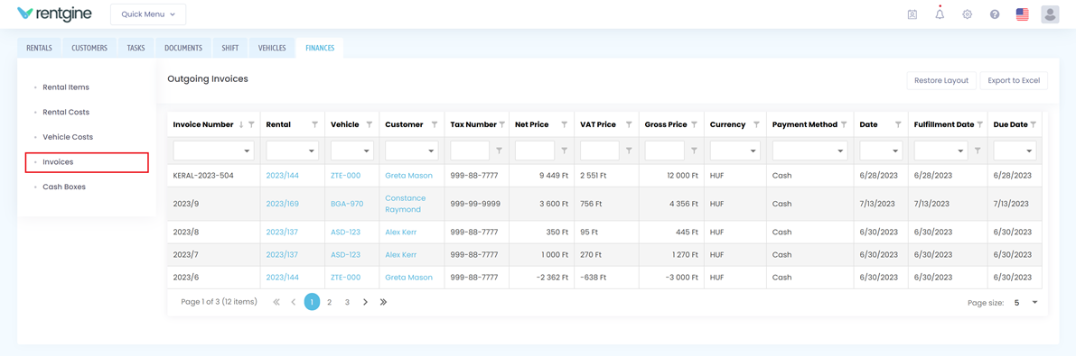Click the rentgine logo
The height and width of the screenshot is (356, 1076).
click(x=53, y=14)
